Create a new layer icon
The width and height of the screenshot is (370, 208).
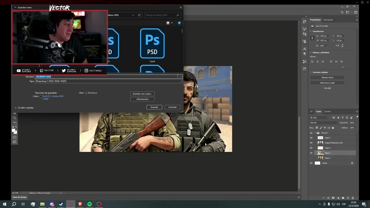(x=348, y=198)
